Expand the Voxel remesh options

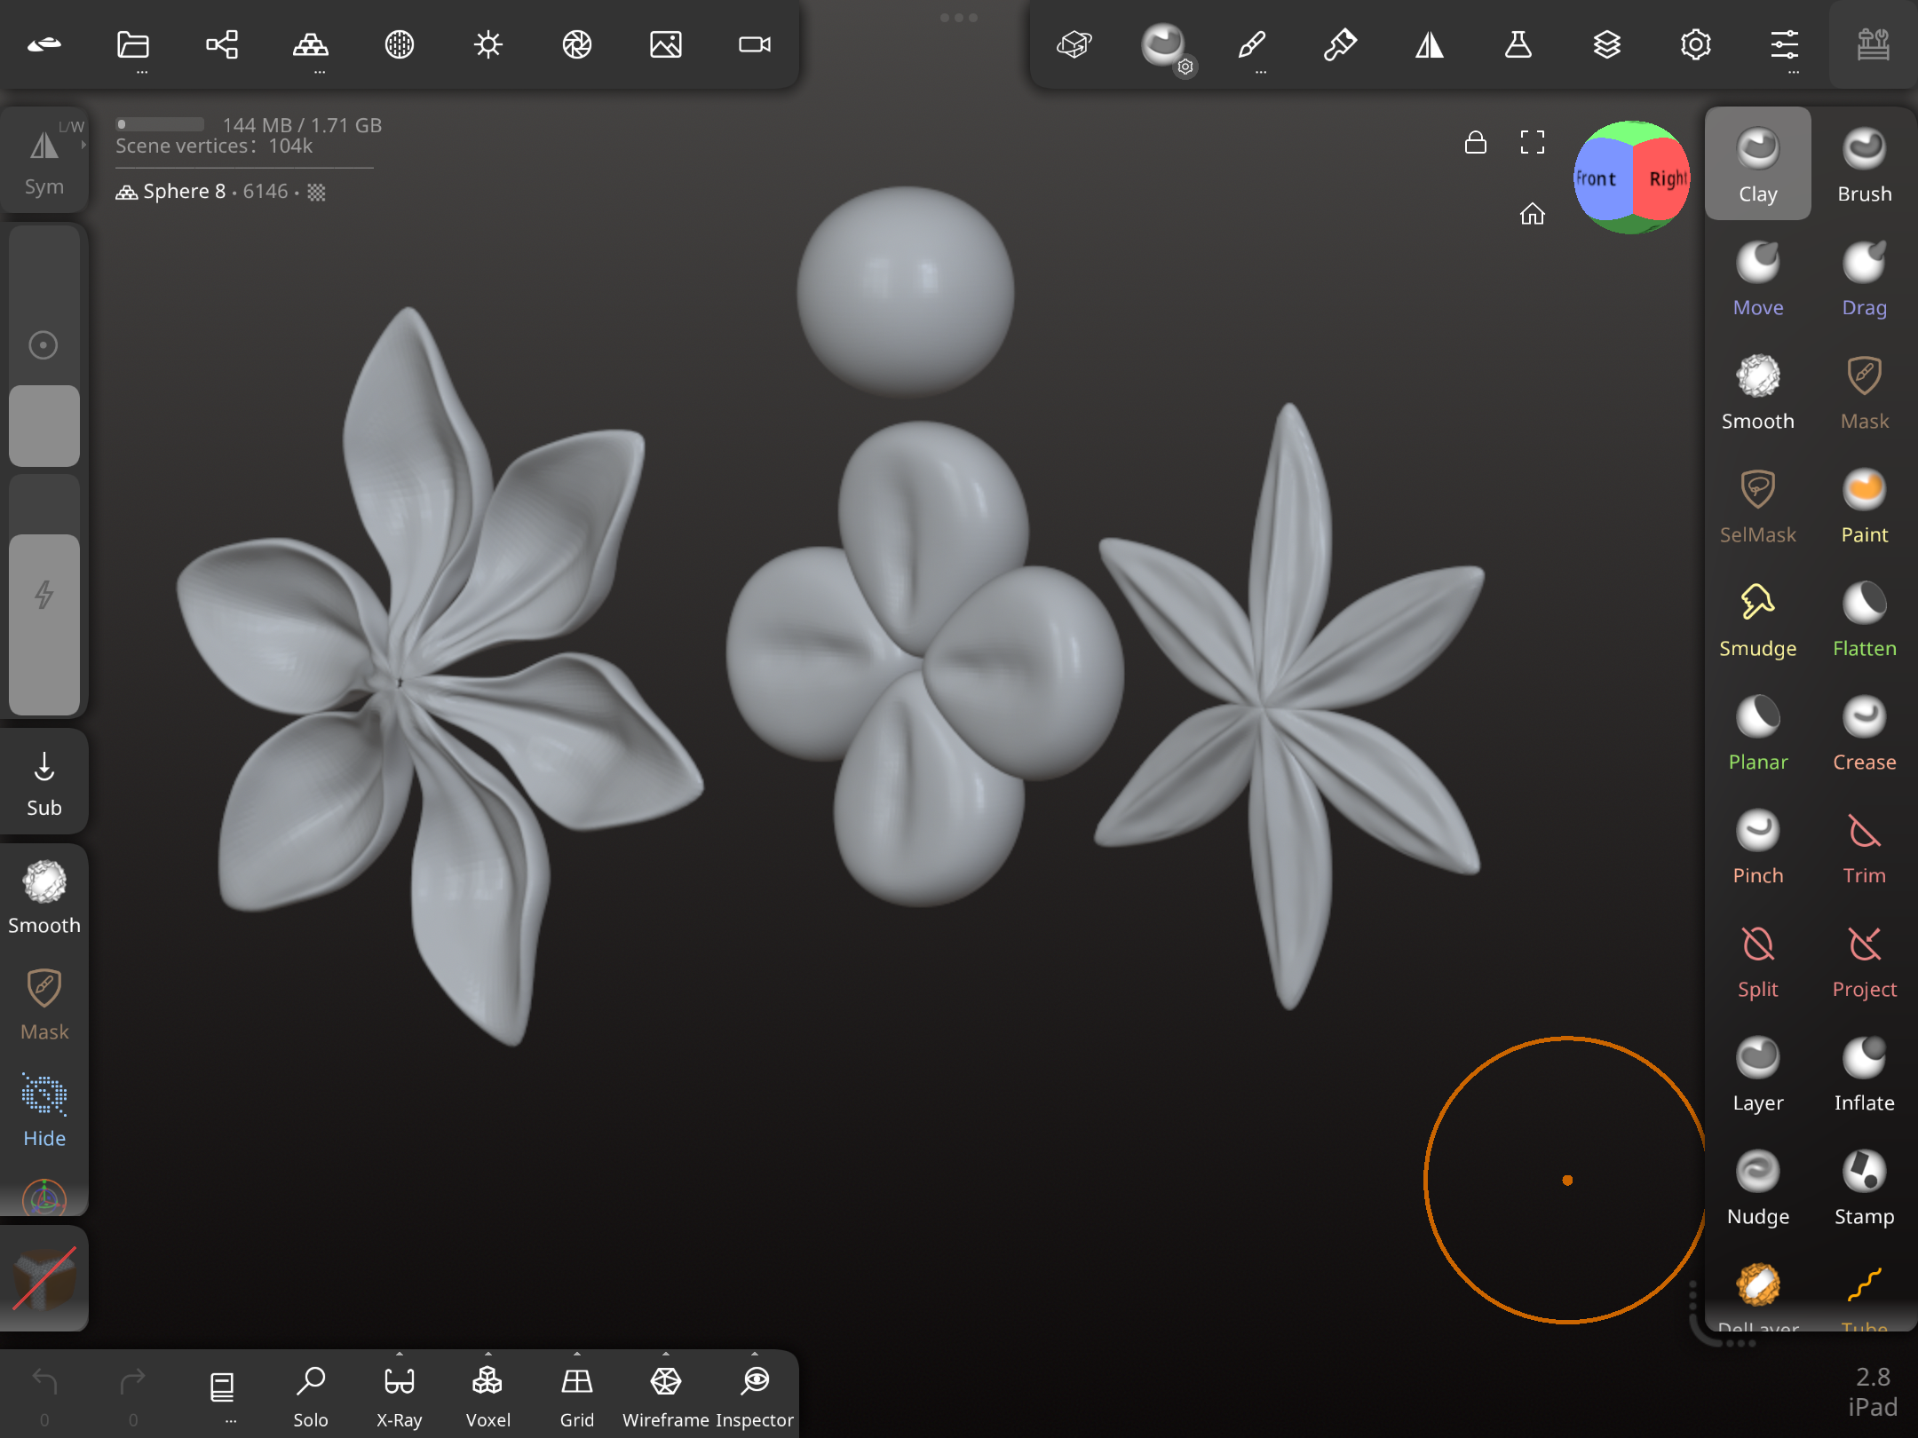[488, 1355]
